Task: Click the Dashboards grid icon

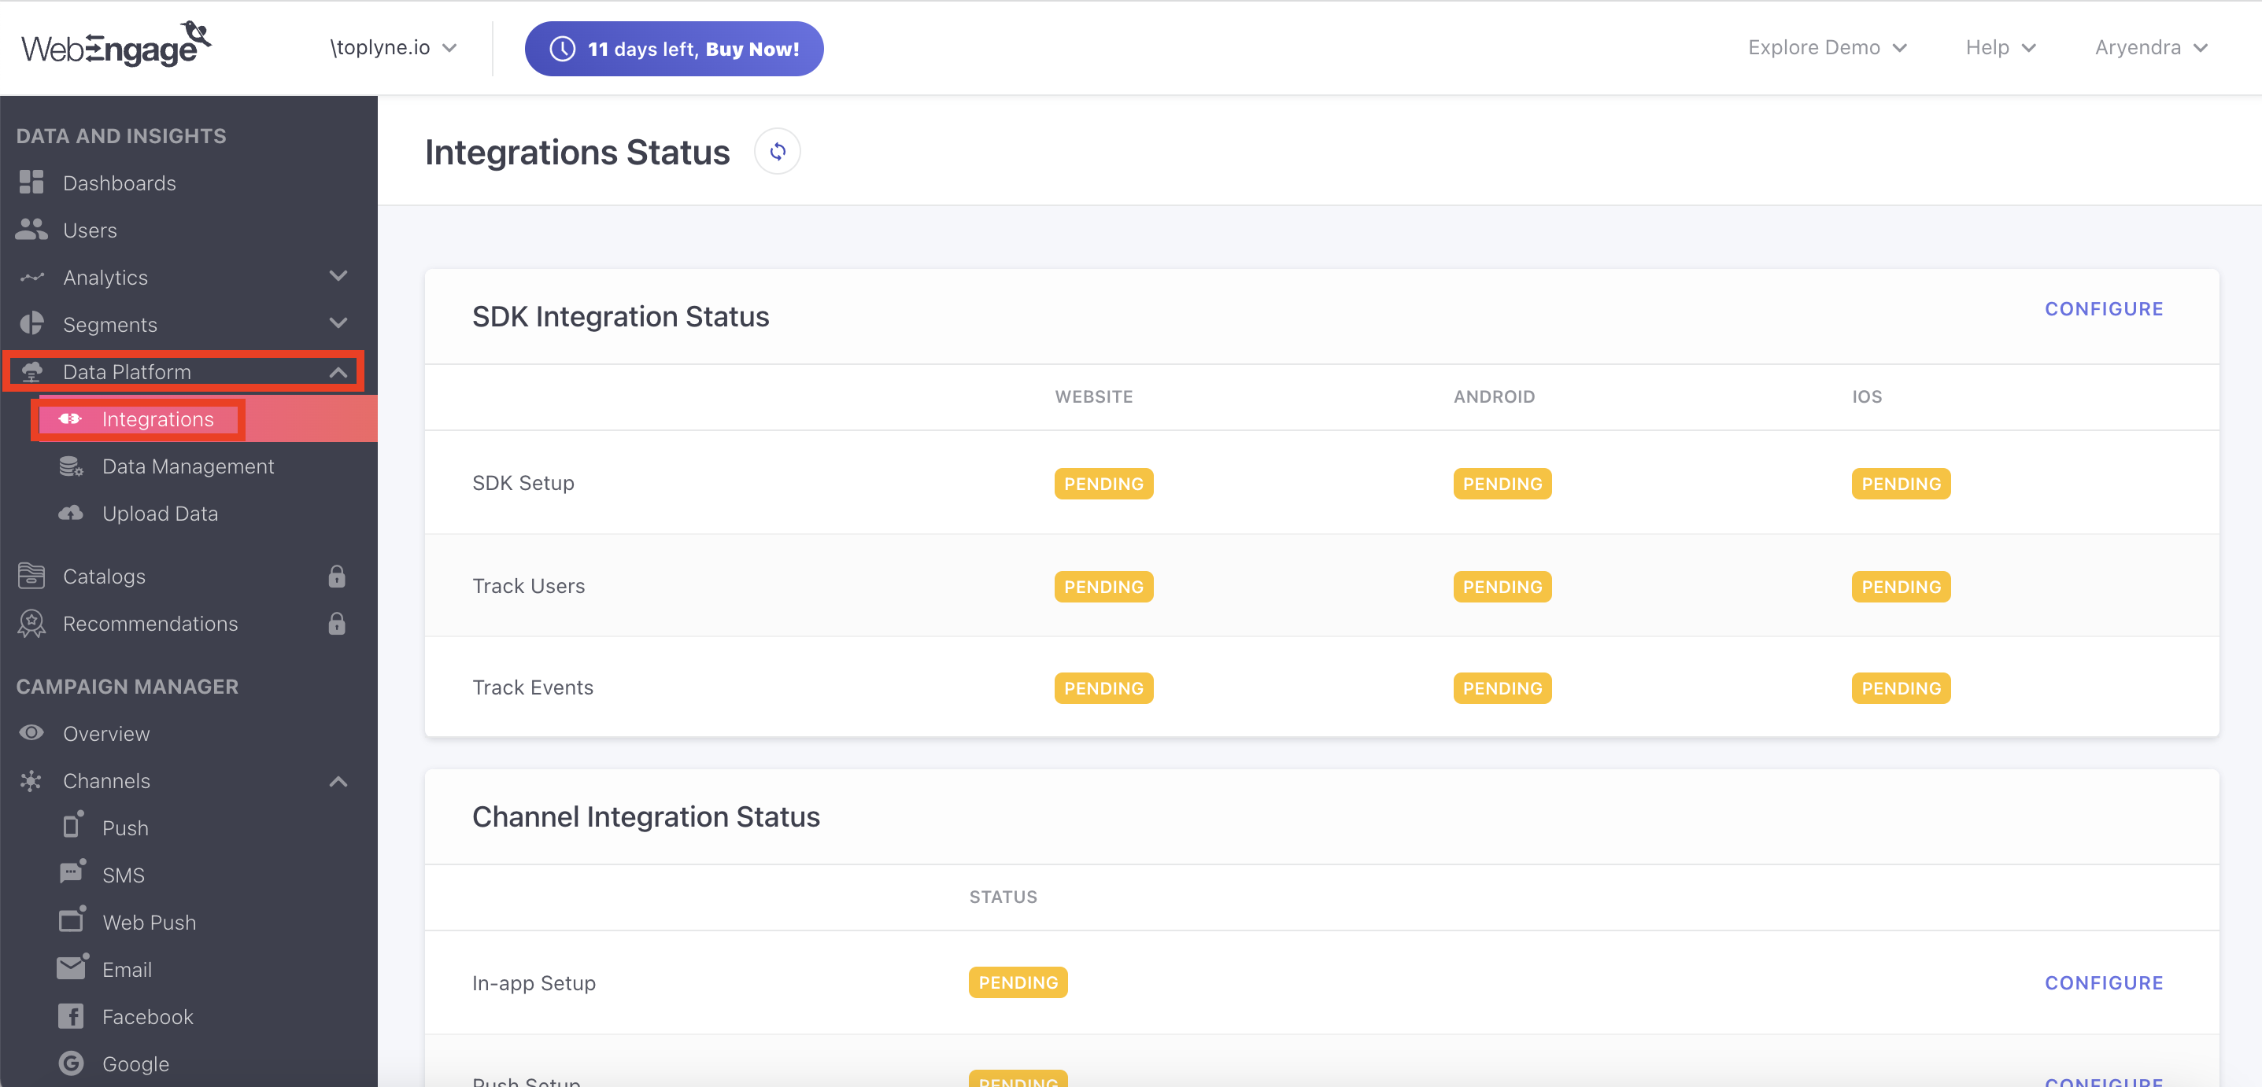Action: coord(31,182)
